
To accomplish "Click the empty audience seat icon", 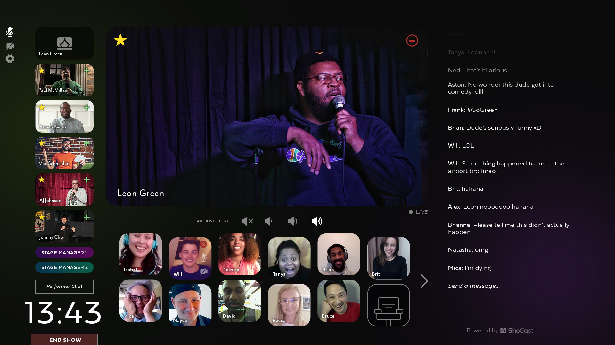I will pos(388,305).
